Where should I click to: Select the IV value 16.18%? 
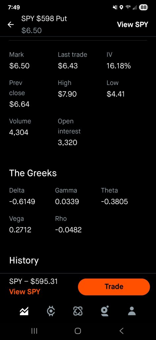(118, 66)
